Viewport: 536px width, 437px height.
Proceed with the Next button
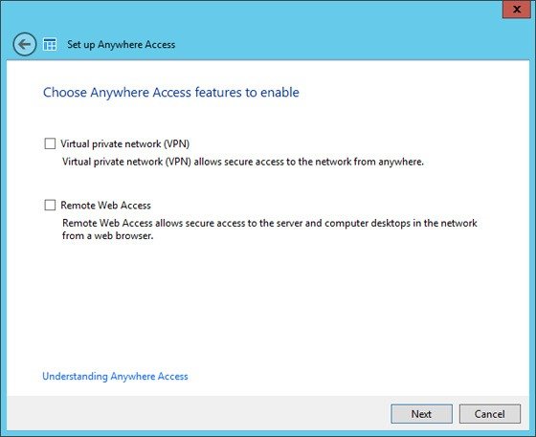pos(421,414)
